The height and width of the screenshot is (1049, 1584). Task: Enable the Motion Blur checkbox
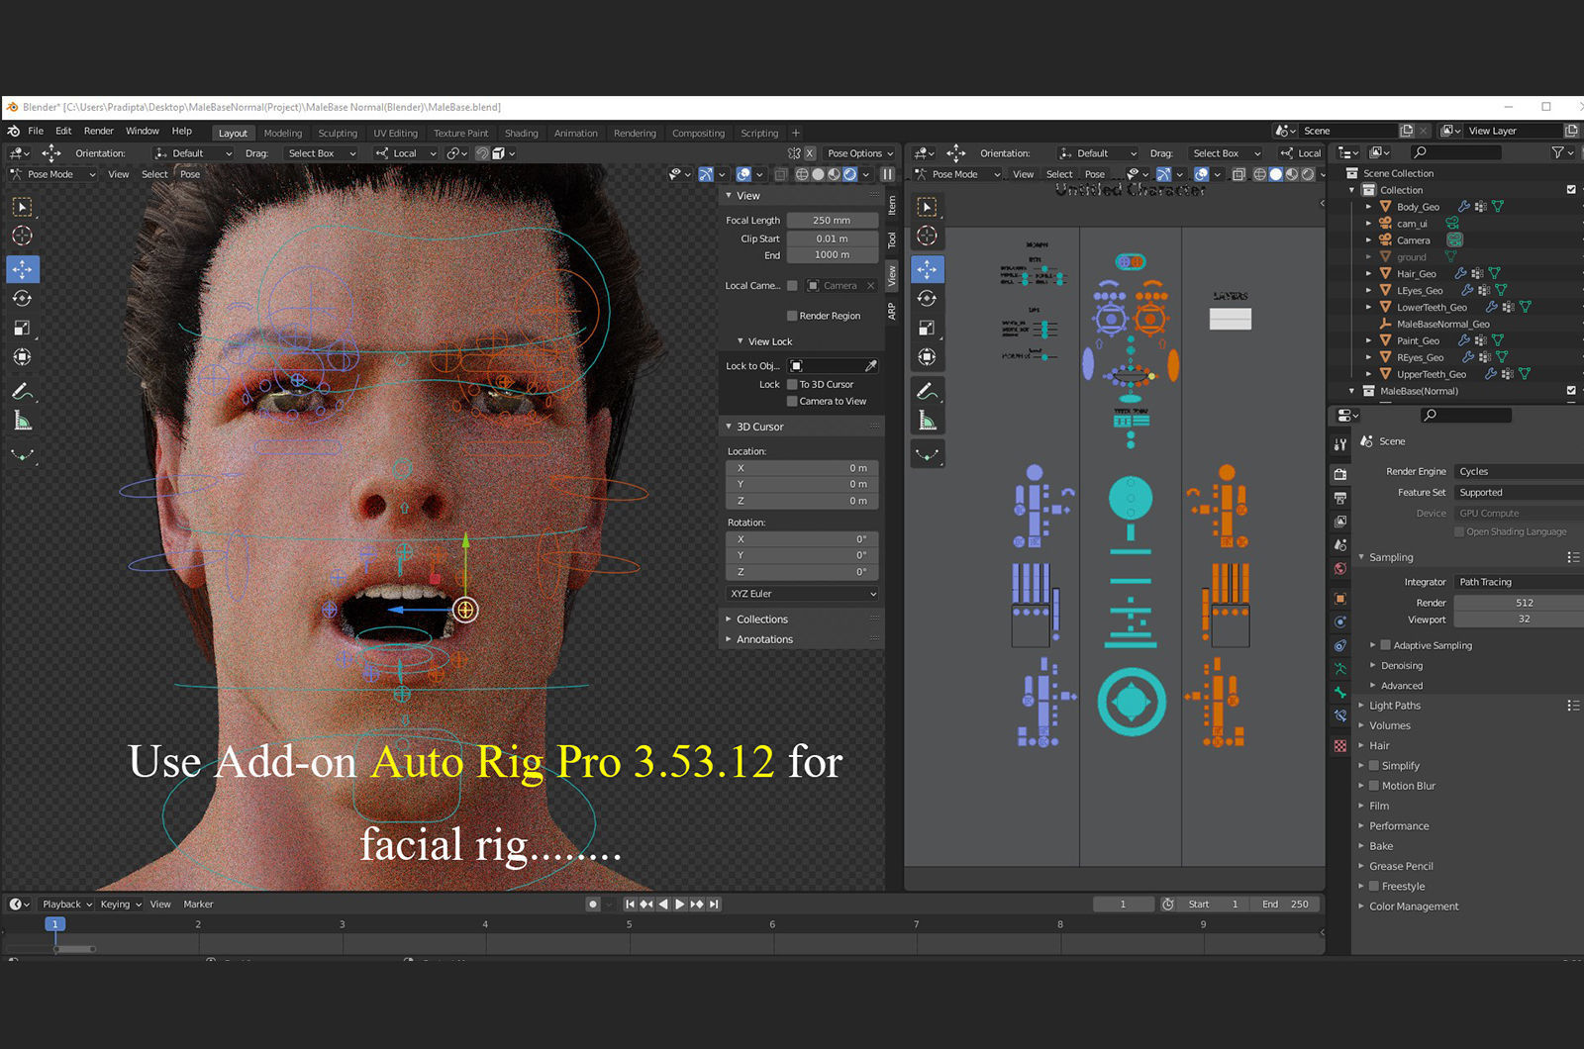[1374, 786]
